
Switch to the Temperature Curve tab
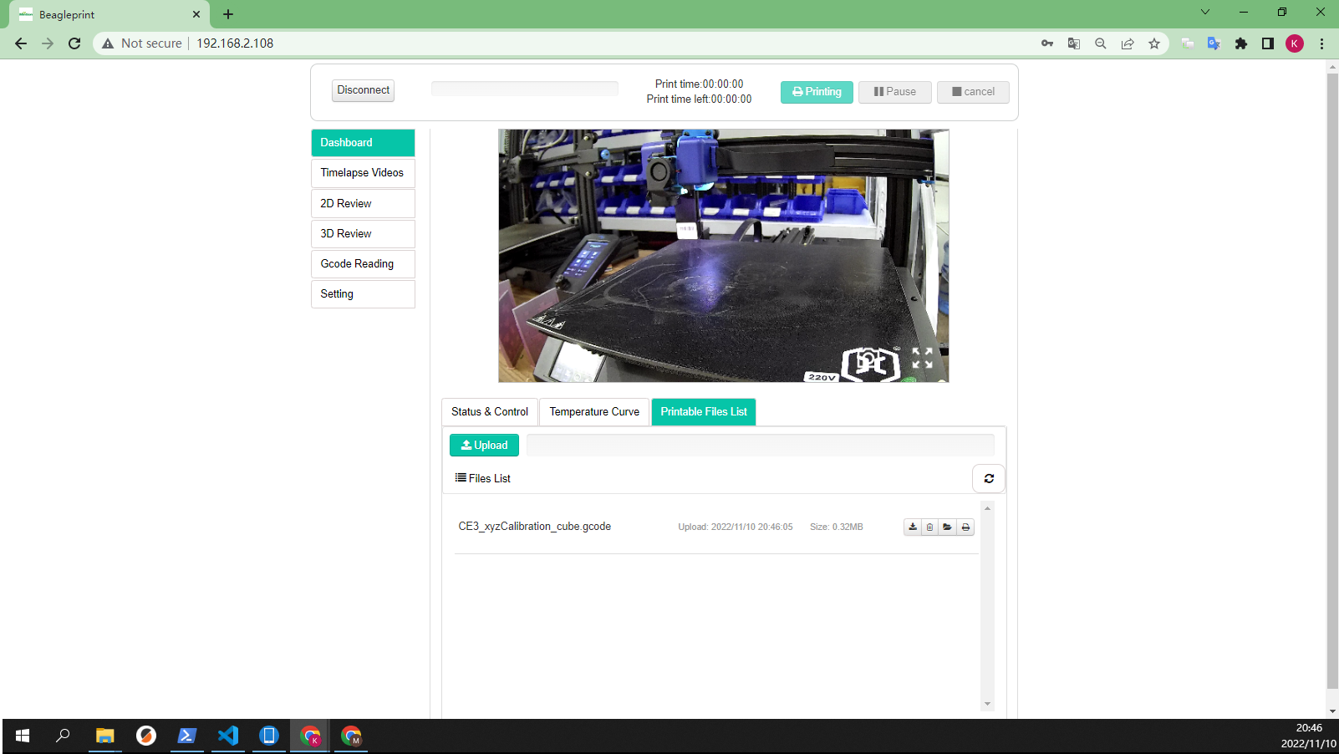(593, 411)
